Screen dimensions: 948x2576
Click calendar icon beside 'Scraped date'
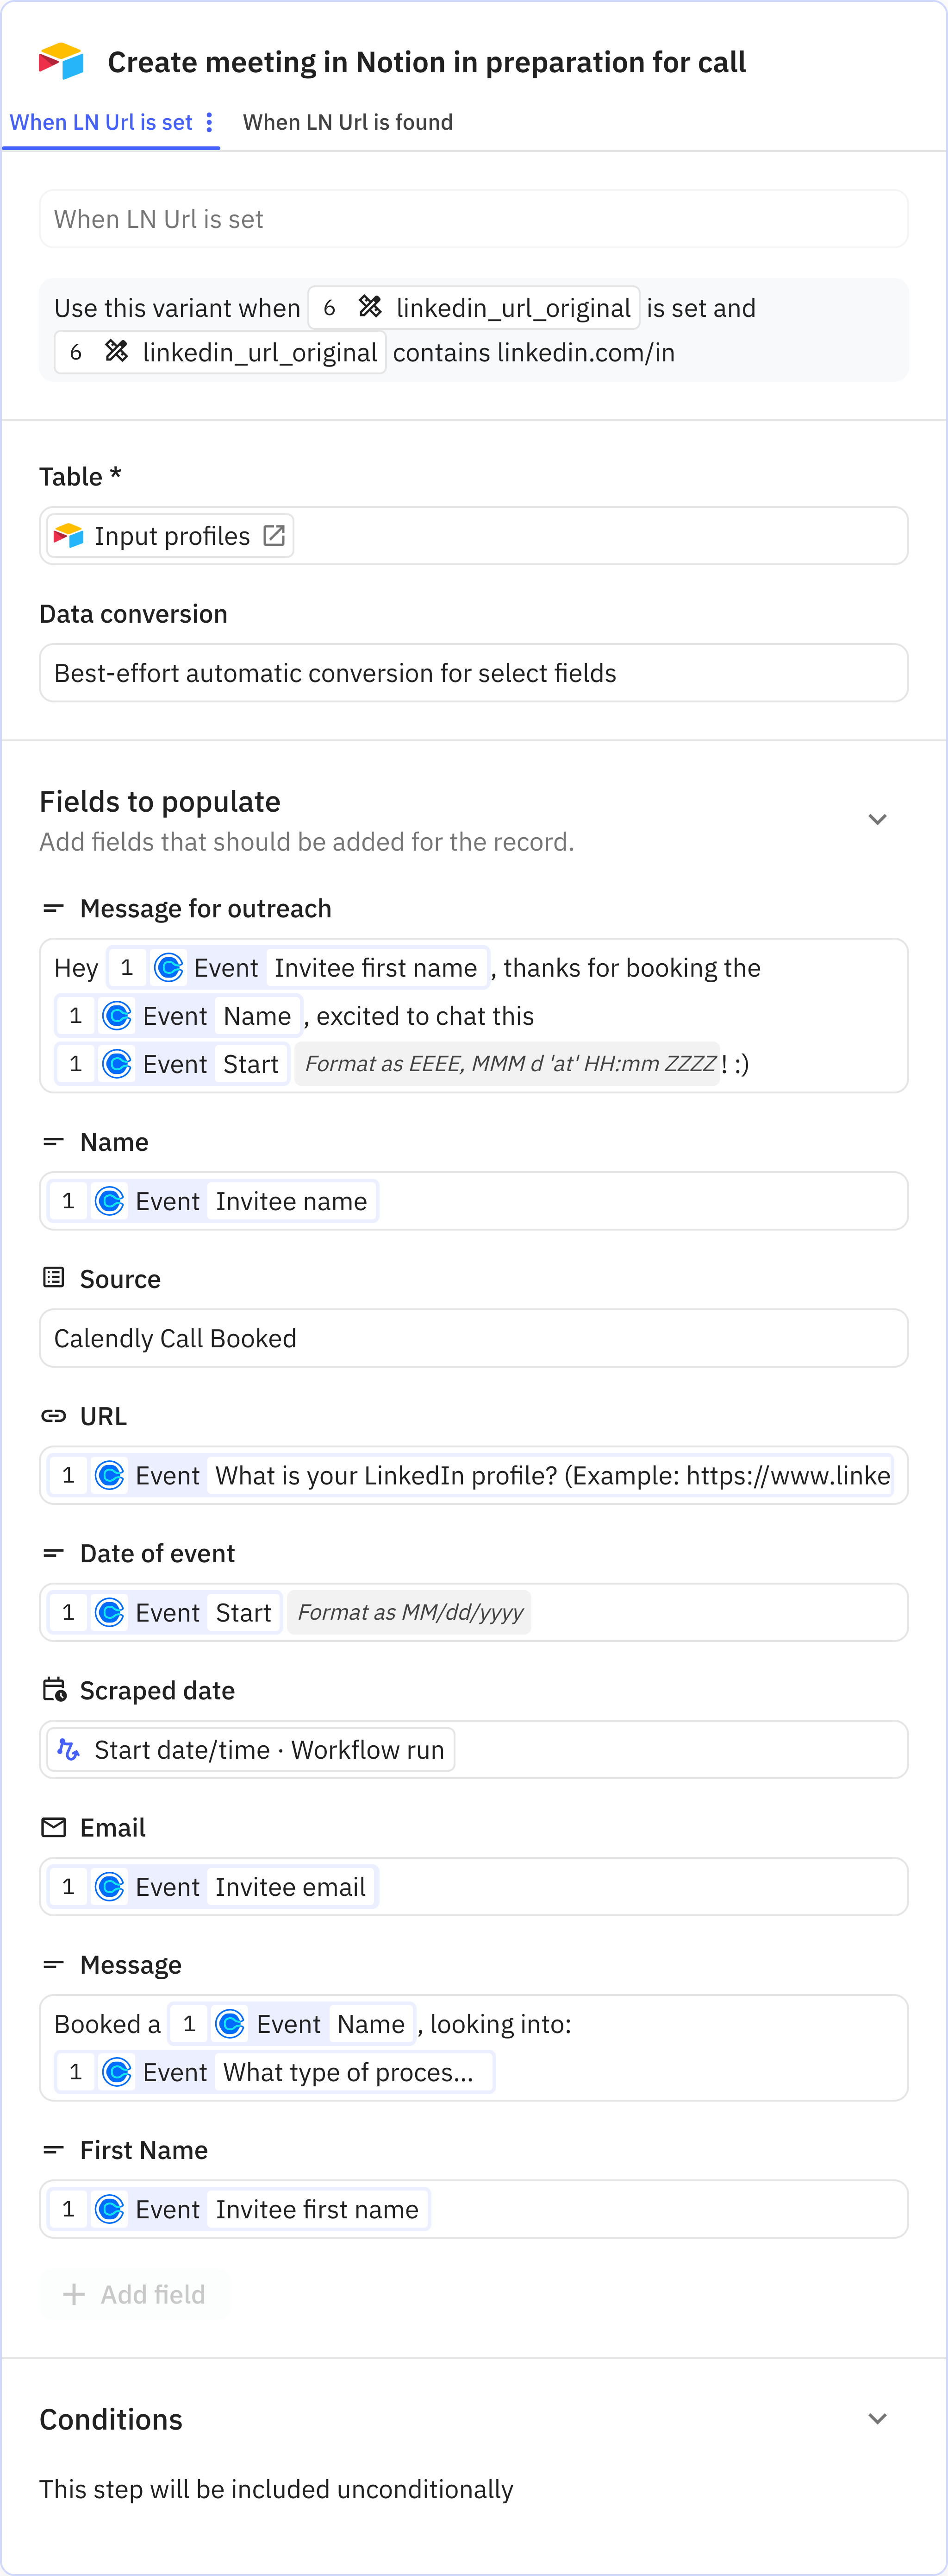tap(54, 1690)
